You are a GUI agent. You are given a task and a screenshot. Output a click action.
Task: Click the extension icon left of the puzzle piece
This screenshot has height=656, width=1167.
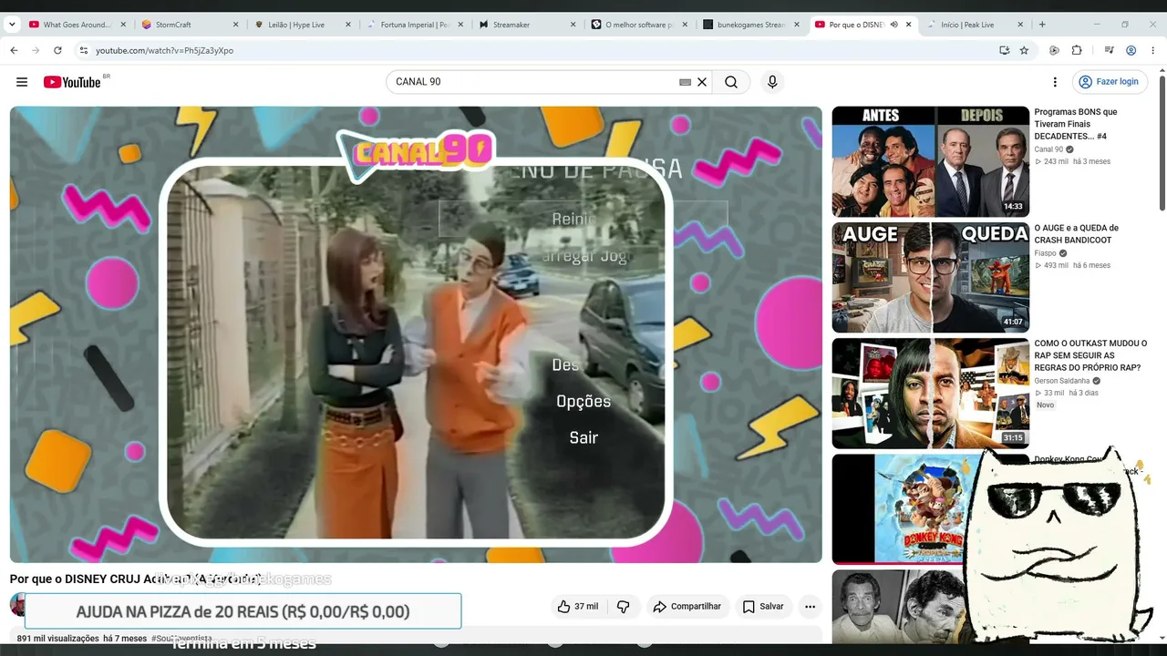(x=1054, y=50)
